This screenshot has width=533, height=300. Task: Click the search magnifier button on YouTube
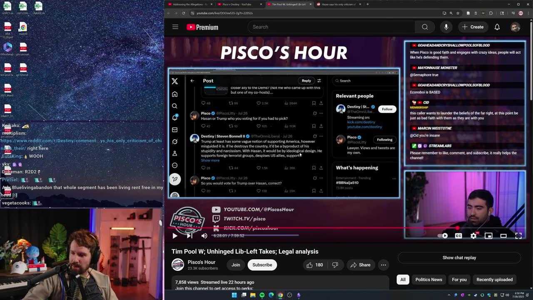coord(425,27)
